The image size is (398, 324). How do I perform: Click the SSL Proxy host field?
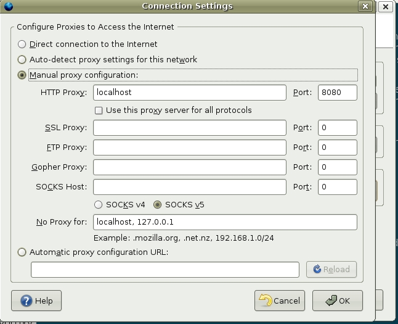[x=190, y=128]
